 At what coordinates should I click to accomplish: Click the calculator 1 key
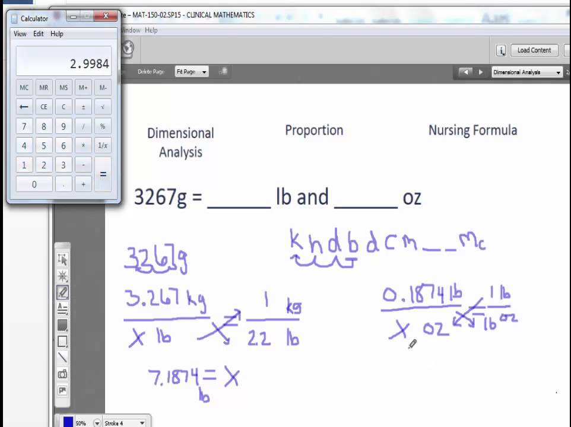tap(24, 165)
